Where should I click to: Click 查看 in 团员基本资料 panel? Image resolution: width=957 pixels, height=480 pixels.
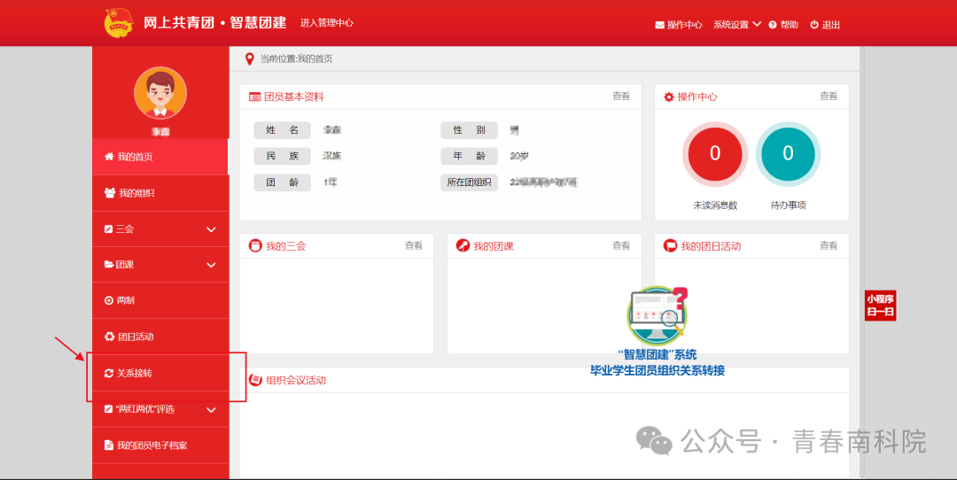point(621,97)
